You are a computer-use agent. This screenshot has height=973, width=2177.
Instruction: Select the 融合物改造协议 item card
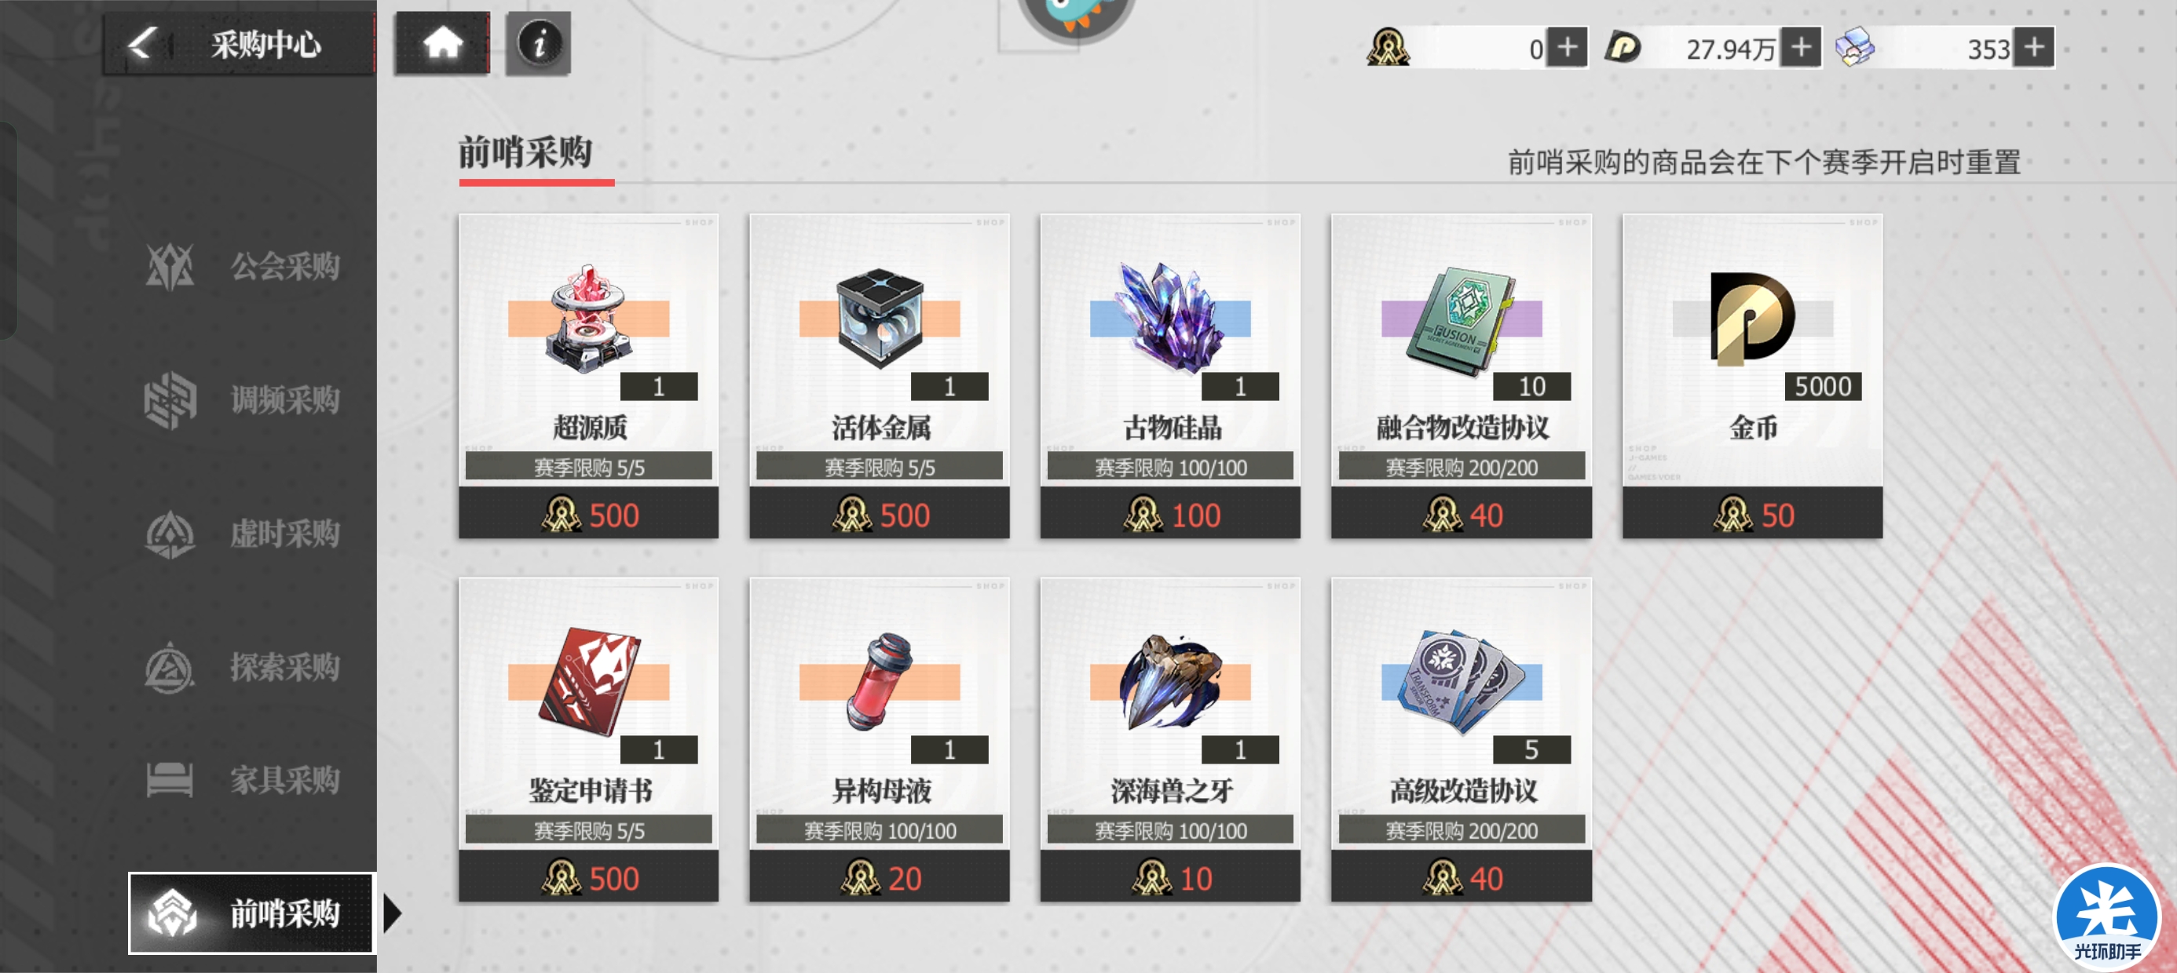tap(1462, 376)
